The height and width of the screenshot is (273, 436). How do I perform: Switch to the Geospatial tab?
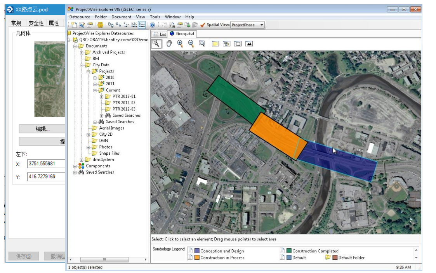[x=182, y=34]
